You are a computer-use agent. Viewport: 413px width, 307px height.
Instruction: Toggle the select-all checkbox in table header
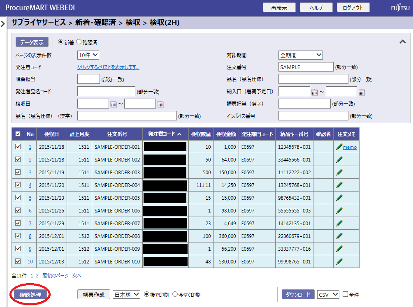(x=18, y=134)
